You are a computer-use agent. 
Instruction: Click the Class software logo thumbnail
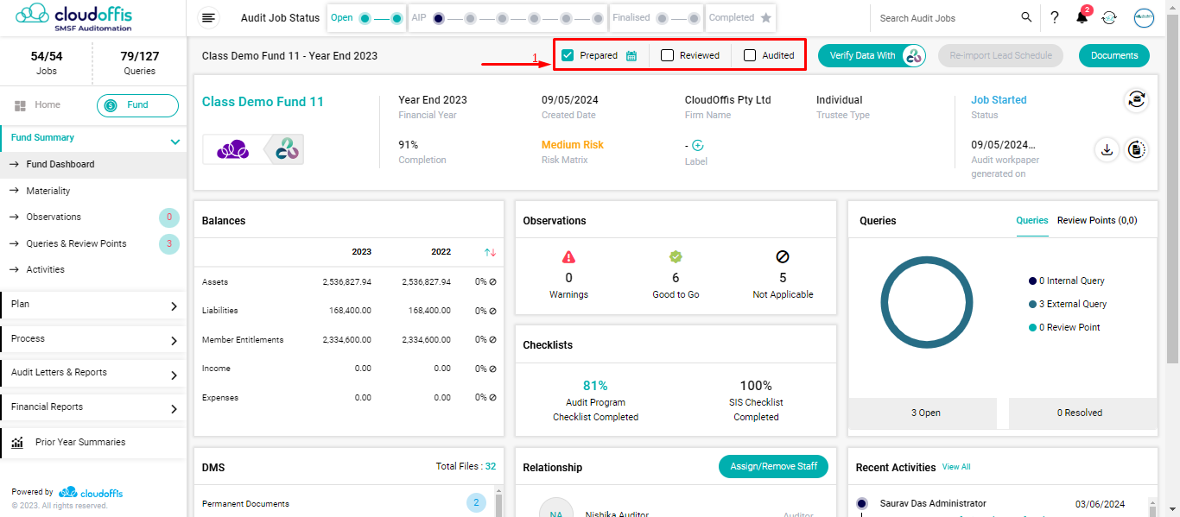233,150
